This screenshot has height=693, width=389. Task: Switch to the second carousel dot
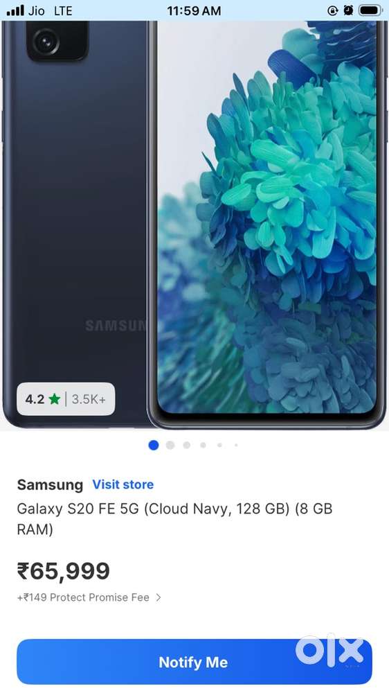170,445
